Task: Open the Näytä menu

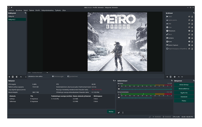Action: [25, 10]
